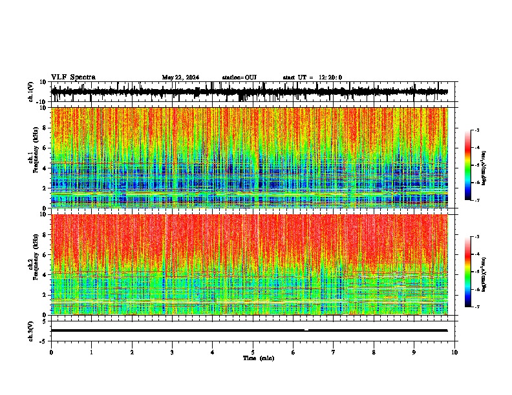Click the "start UT = 12:20:0" text
Viewport: 512px width, 395px height.
[312, 77]
